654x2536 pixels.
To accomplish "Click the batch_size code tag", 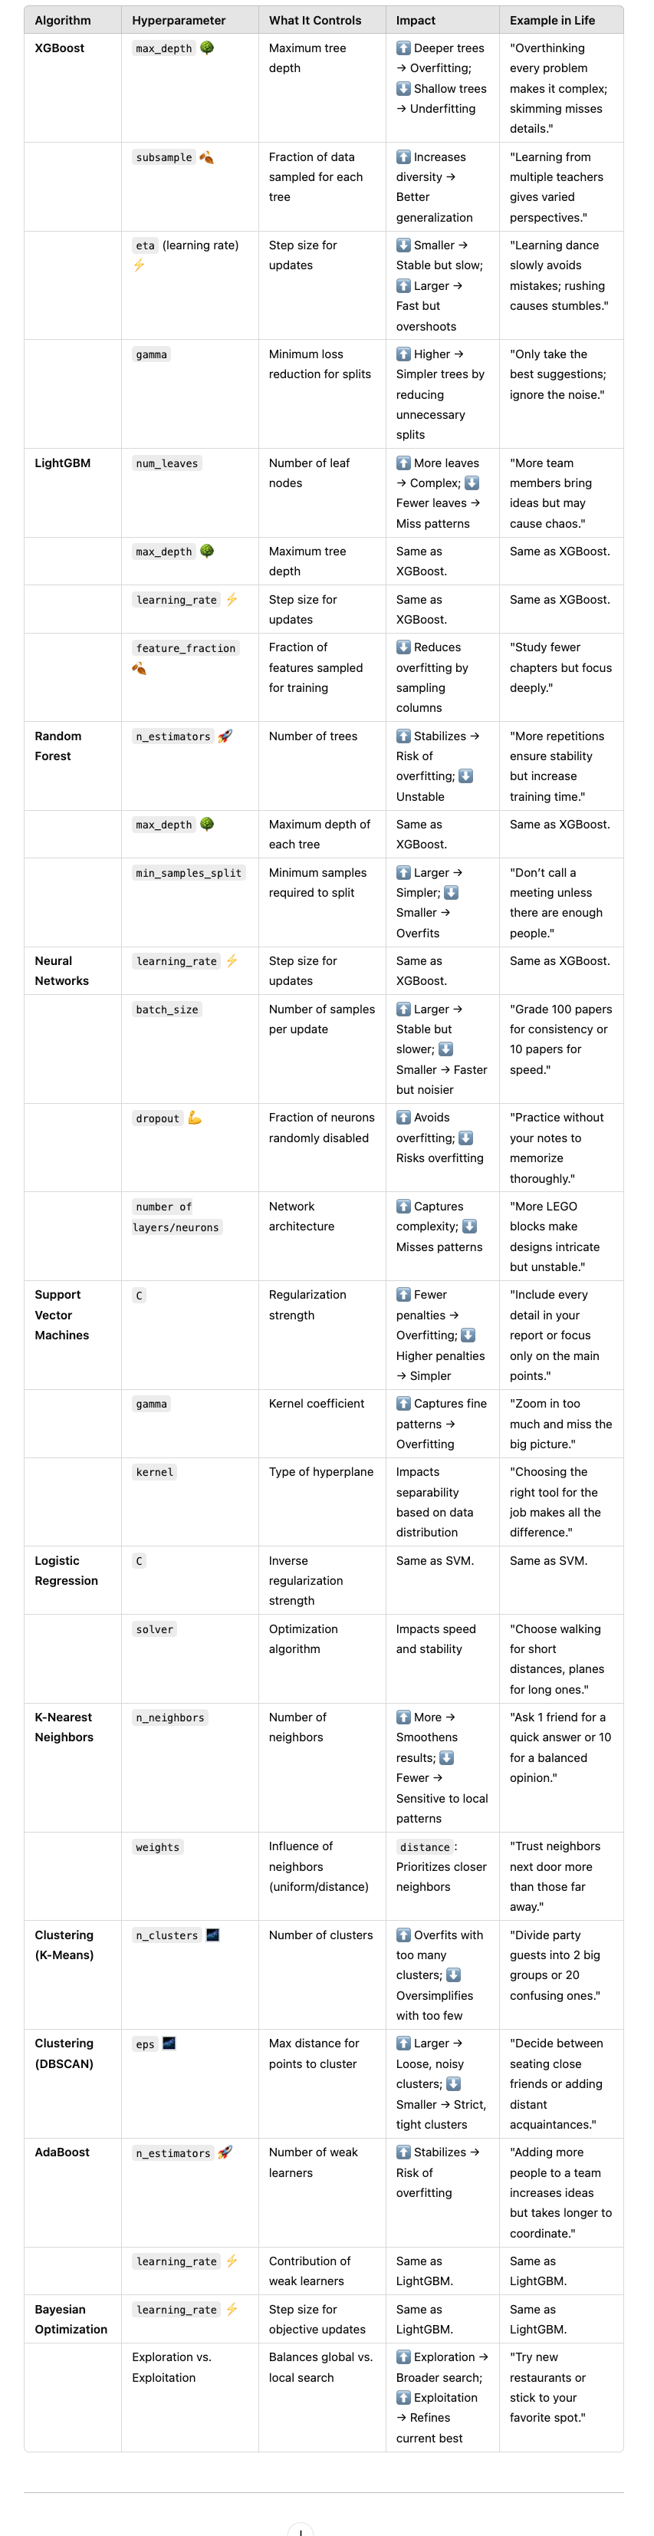I will click(167, 1009).
